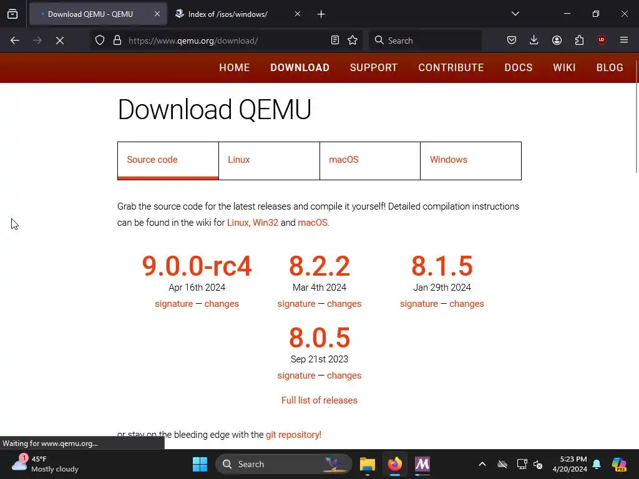Open WIKI navigation item
The width and height of the screenshot is (639, 479).
(x=564, y=67)
